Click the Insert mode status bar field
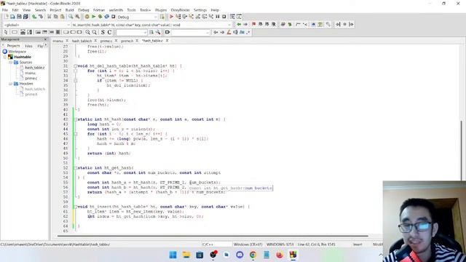466x262 pixels. (358, 245)
